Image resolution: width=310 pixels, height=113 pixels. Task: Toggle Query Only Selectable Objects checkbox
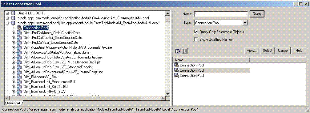[196, 32]
